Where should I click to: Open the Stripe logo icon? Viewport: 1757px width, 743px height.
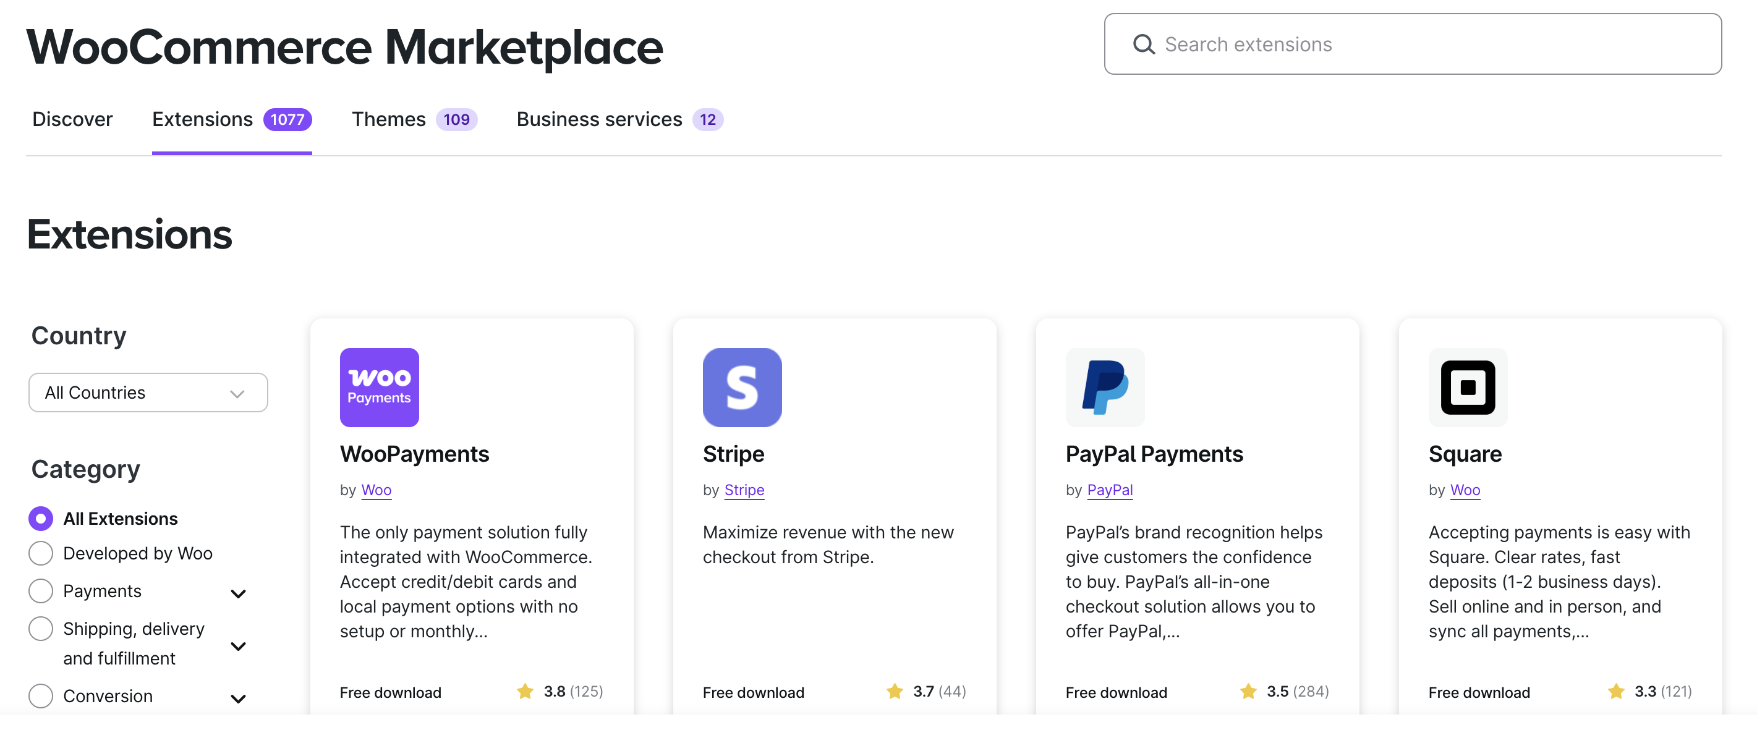pyautogui.click(x=742, y=388)
